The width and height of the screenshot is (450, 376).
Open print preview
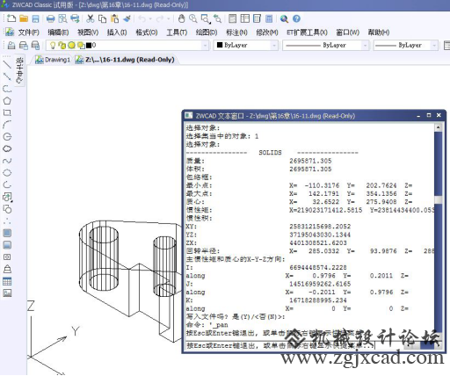click(62, 18)
